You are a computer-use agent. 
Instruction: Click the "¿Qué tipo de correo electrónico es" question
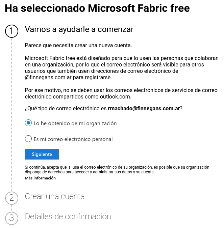(x=66, y=108)
